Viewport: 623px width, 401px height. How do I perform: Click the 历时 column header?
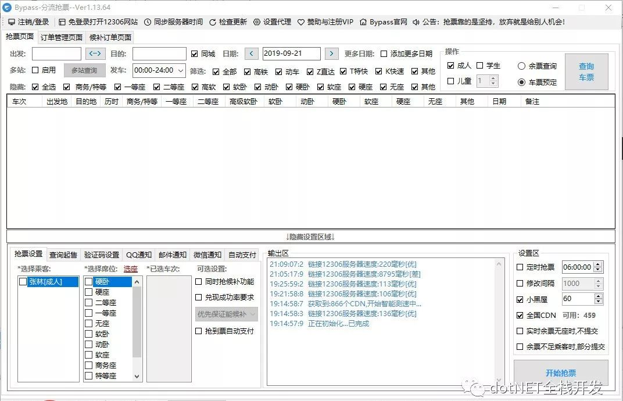tap(112, 102)
